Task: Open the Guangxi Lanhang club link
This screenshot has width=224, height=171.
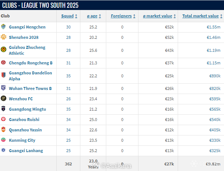Action: click(x=26, y=151)
